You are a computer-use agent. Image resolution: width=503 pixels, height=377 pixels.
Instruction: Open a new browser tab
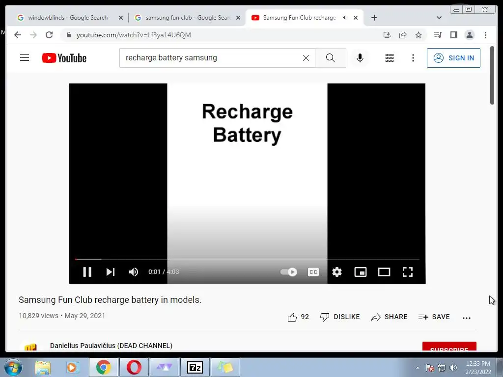pos(374,18)
